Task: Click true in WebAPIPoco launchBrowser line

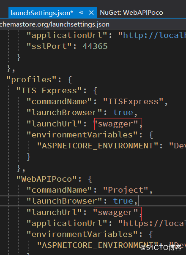Action: pyautogui.click(x=123, y=201)
